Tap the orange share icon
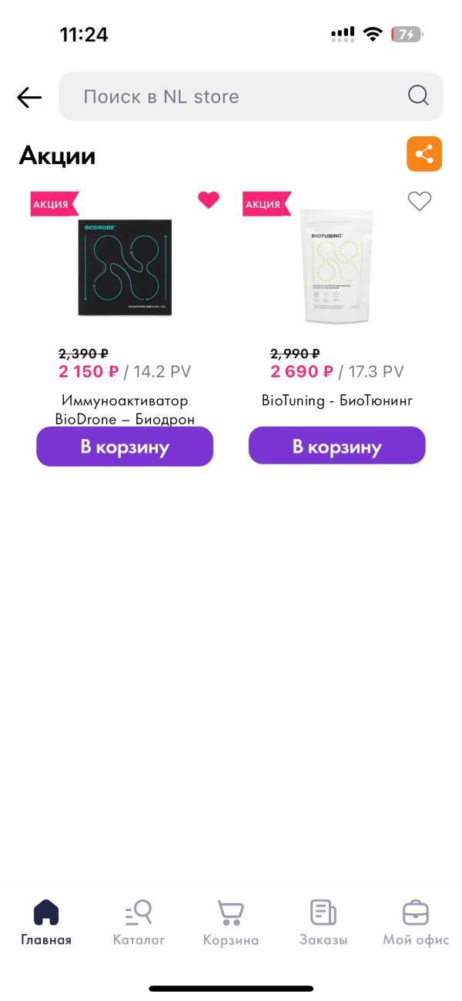Image resolution: width=462 pixels, height=1001 pixels. pos(424,154)
